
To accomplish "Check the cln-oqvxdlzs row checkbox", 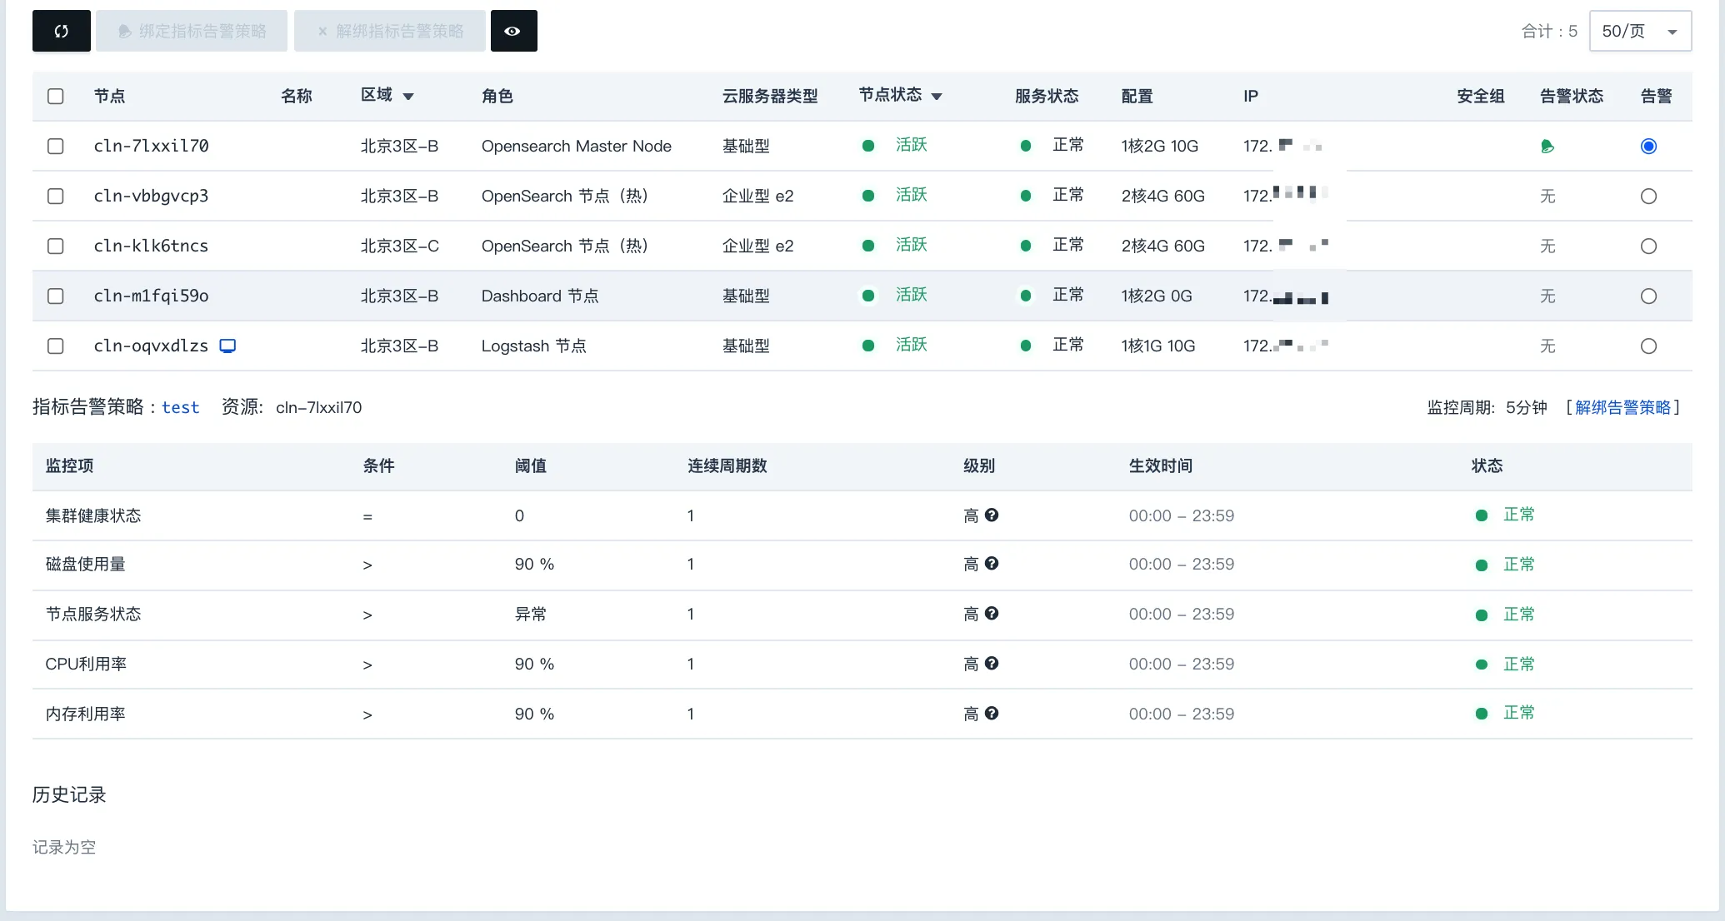I will 56,346.
